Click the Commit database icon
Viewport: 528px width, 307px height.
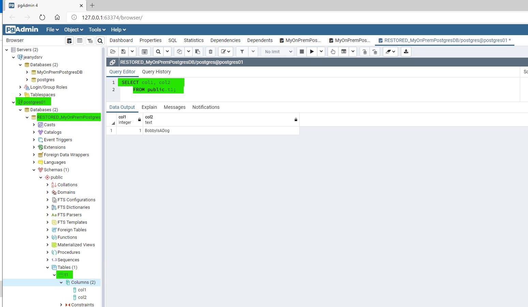coord(365,52)
